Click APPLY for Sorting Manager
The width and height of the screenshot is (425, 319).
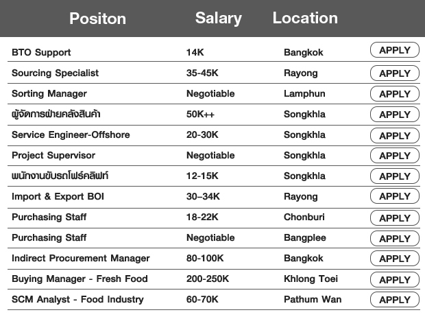[395, 94]
